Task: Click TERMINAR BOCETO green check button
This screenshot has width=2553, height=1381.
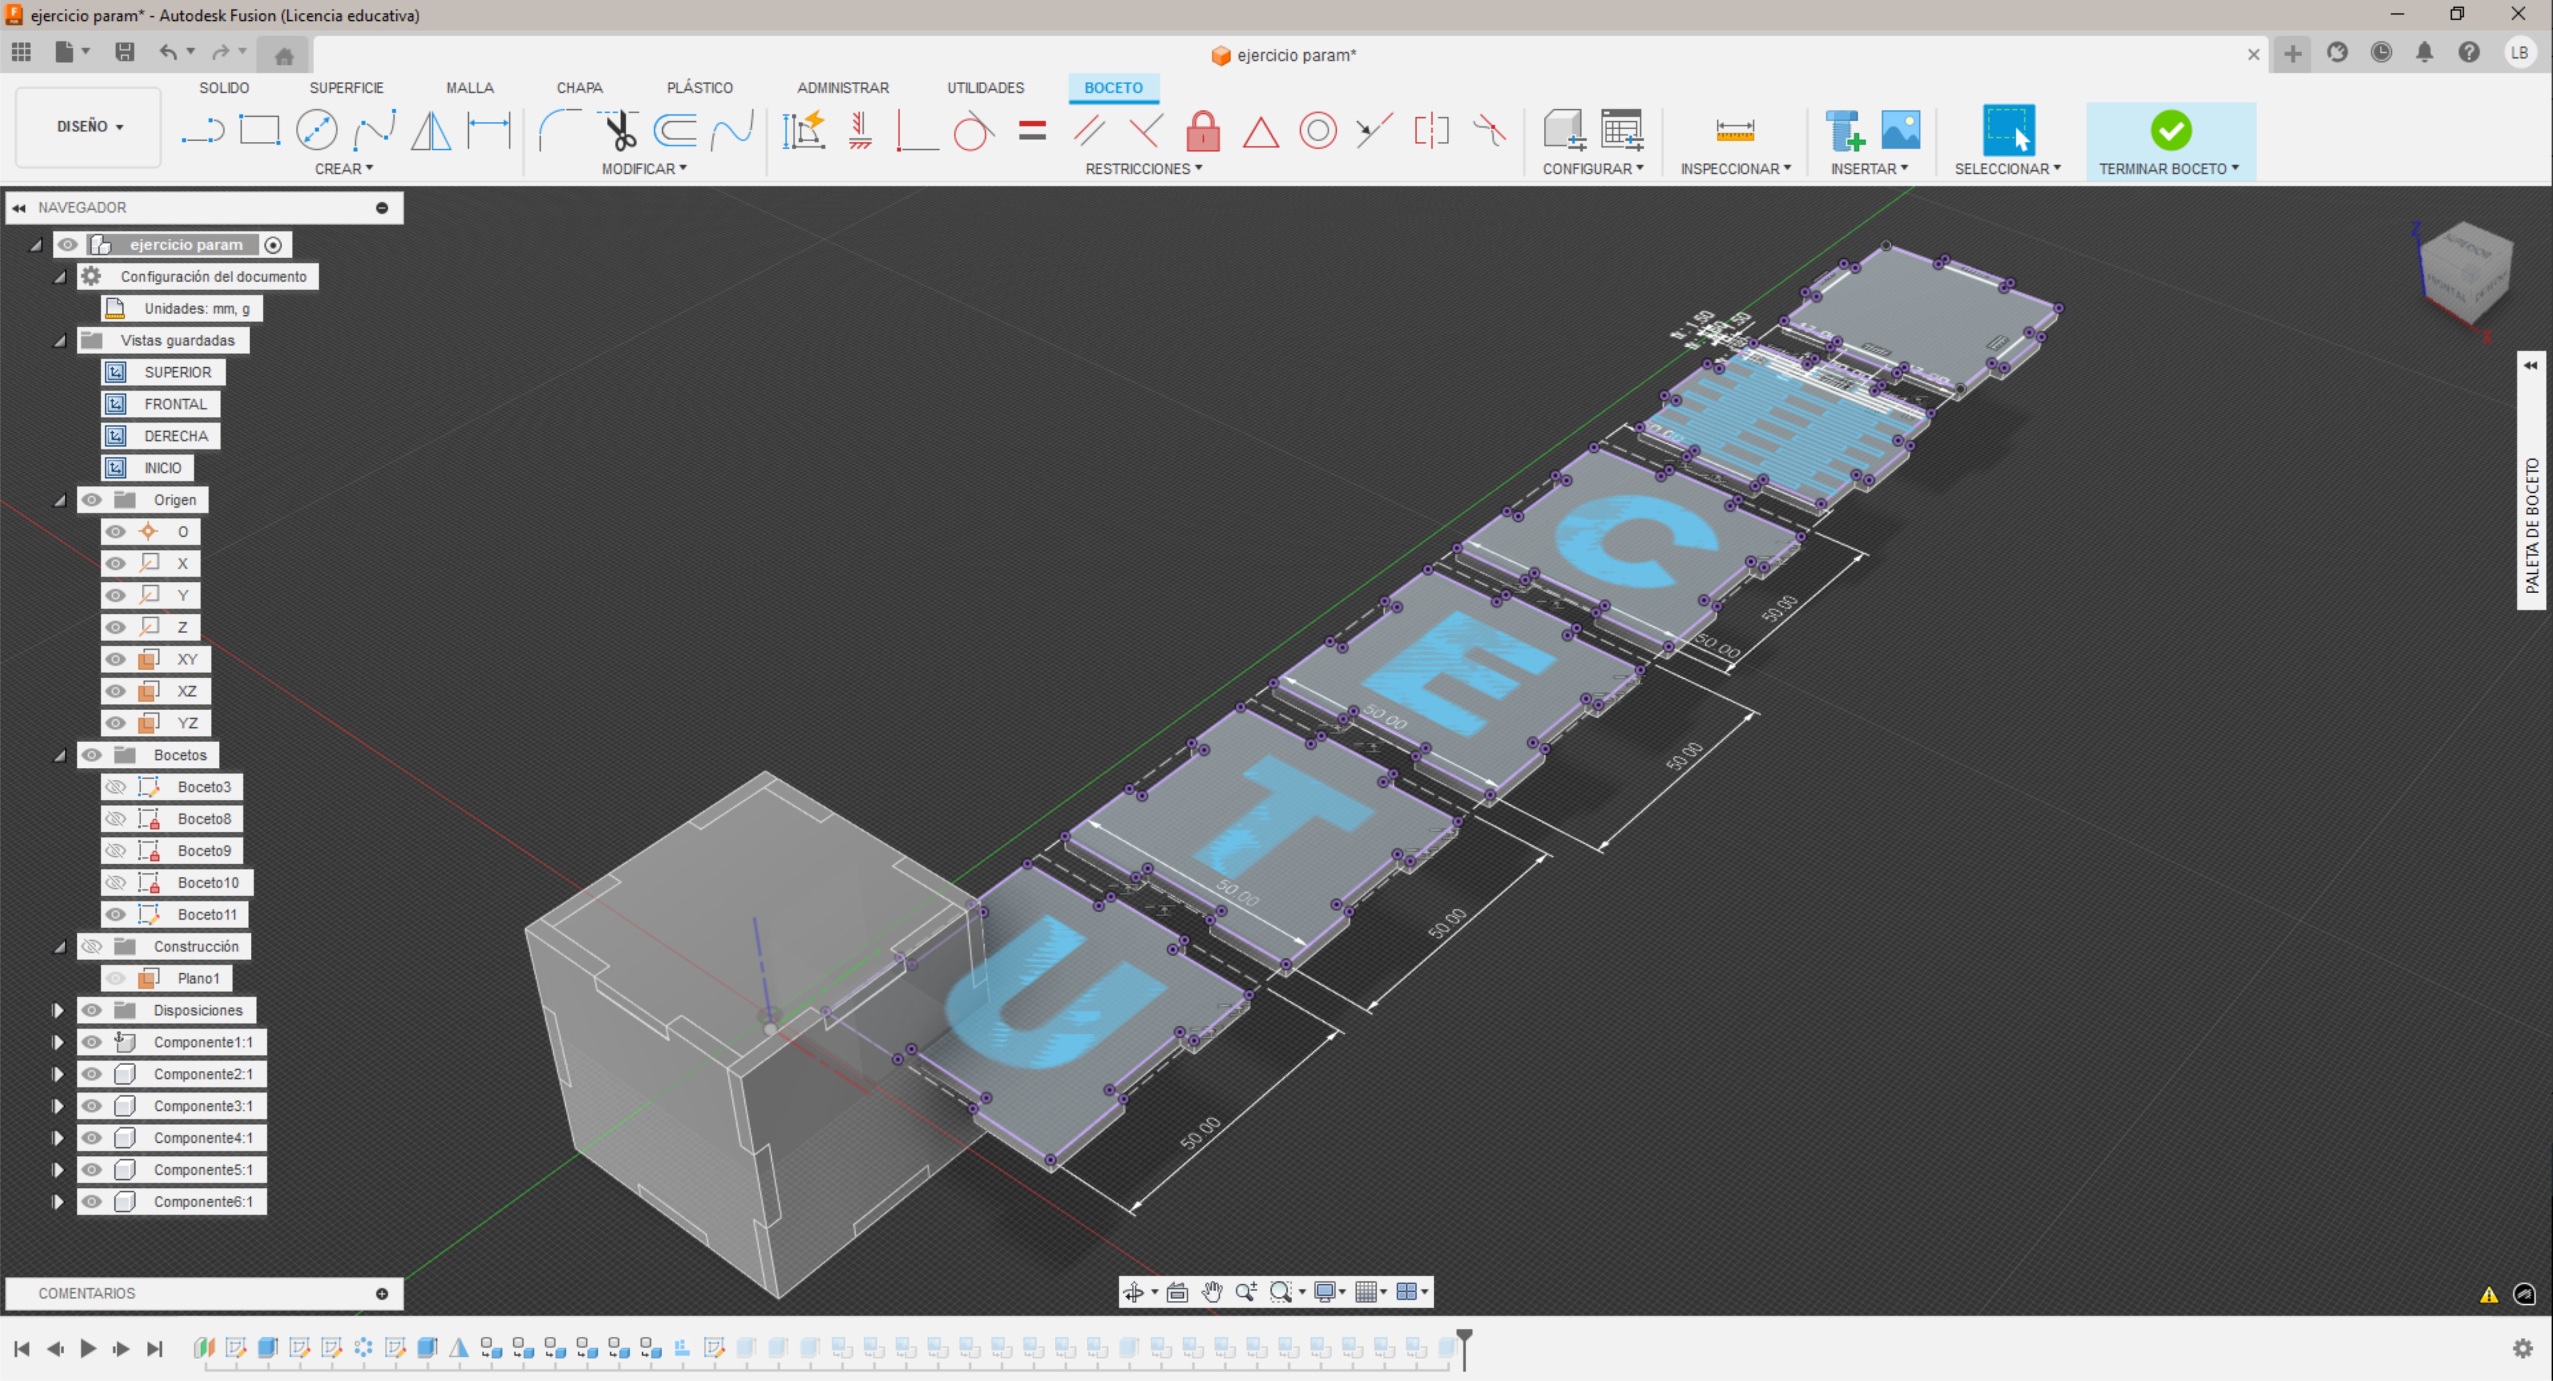Action: [2169, 130]
